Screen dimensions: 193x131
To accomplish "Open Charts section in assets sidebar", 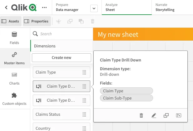I will (14, 79).
